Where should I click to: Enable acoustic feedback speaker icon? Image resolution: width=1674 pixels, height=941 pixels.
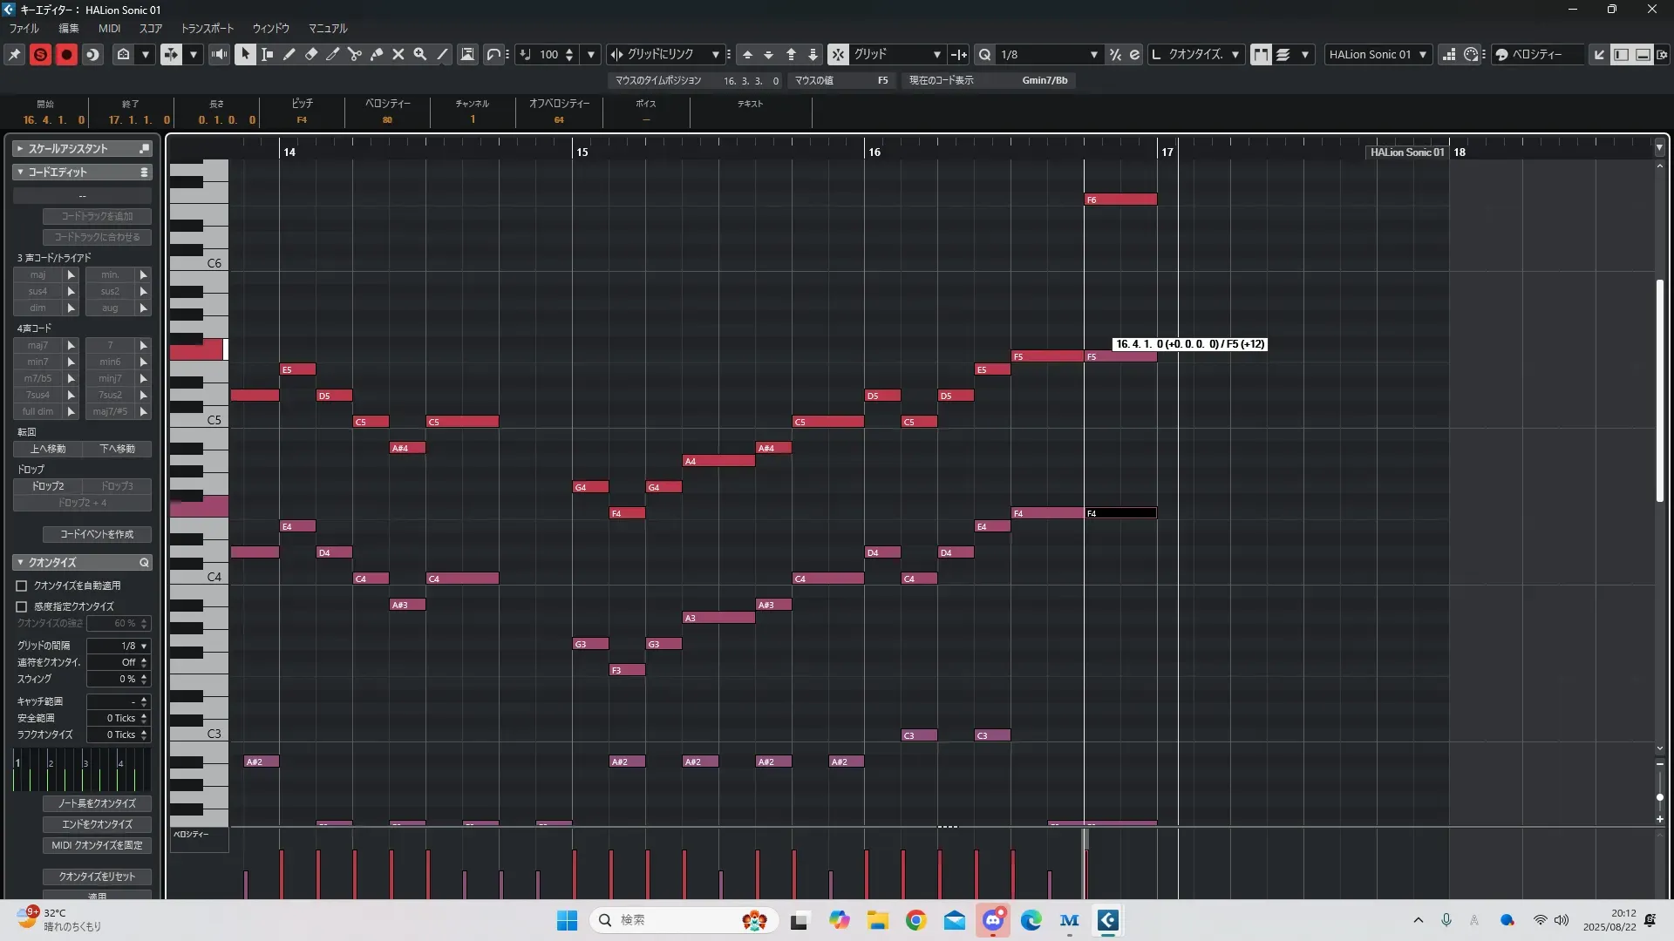pyautogui.click(x=220, y=54)
